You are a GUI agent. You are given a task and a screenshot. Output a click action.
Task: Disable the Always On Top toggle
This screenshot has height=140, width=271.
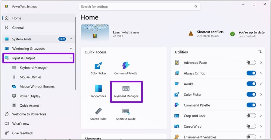click(x=251, y=73)
